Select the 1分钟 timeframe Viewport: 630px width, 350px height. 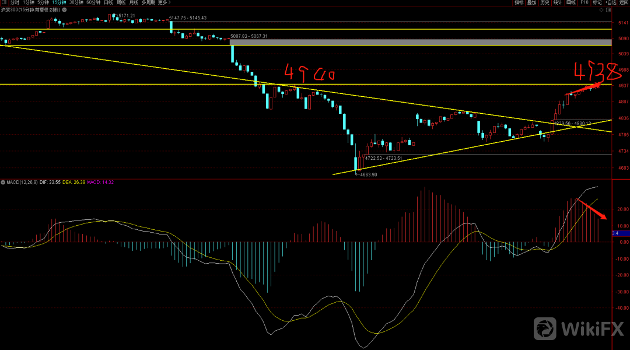[x=29, y=3]
